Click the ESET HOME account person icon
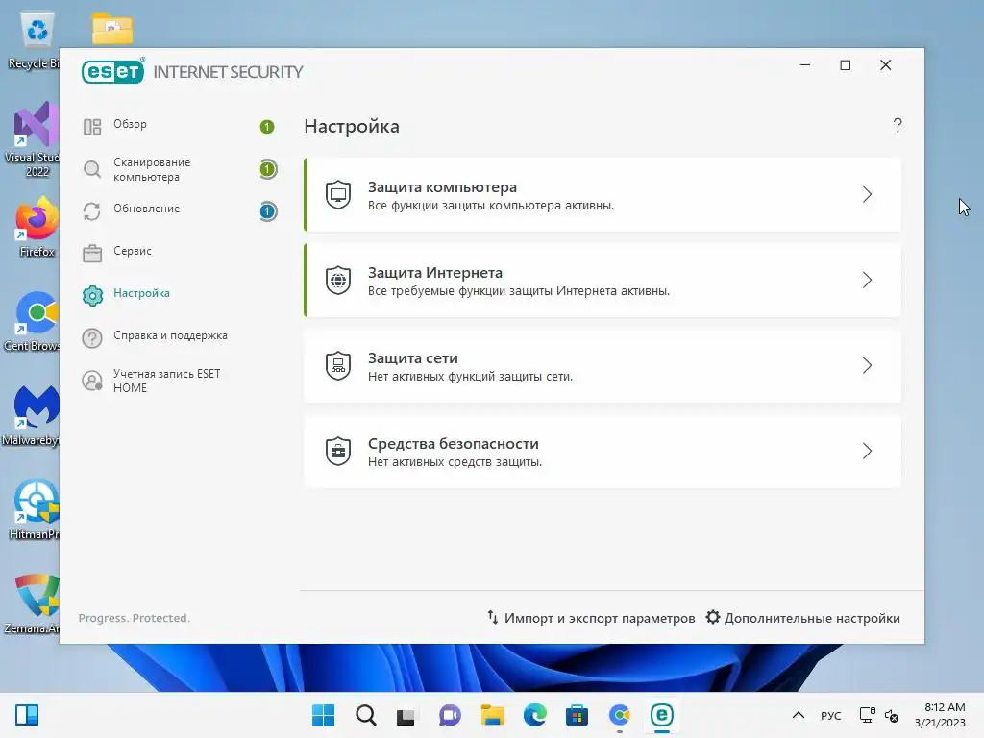The image size is (984, 738). (x=92, y=381)
